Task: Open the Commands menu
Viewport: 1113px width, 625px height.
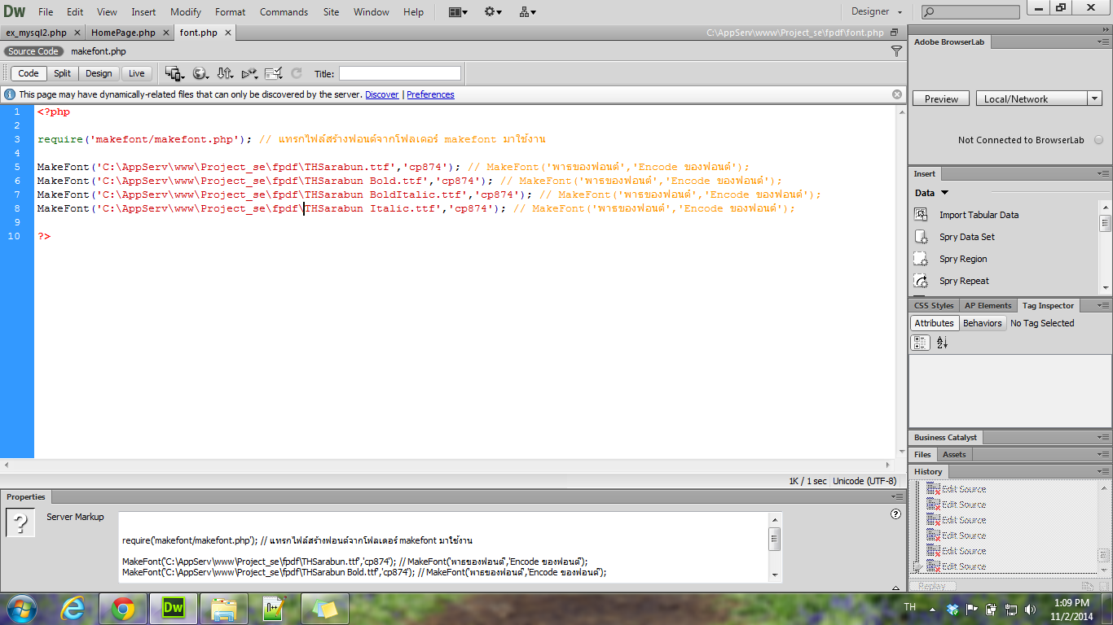Action: coord(284,12)
